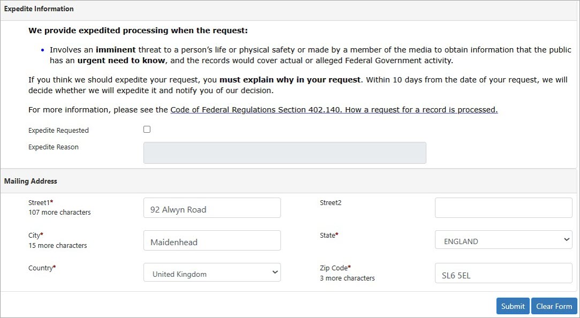Click the City required field label
The height and width of the screenshot is (318, 580).
(35, 235)
